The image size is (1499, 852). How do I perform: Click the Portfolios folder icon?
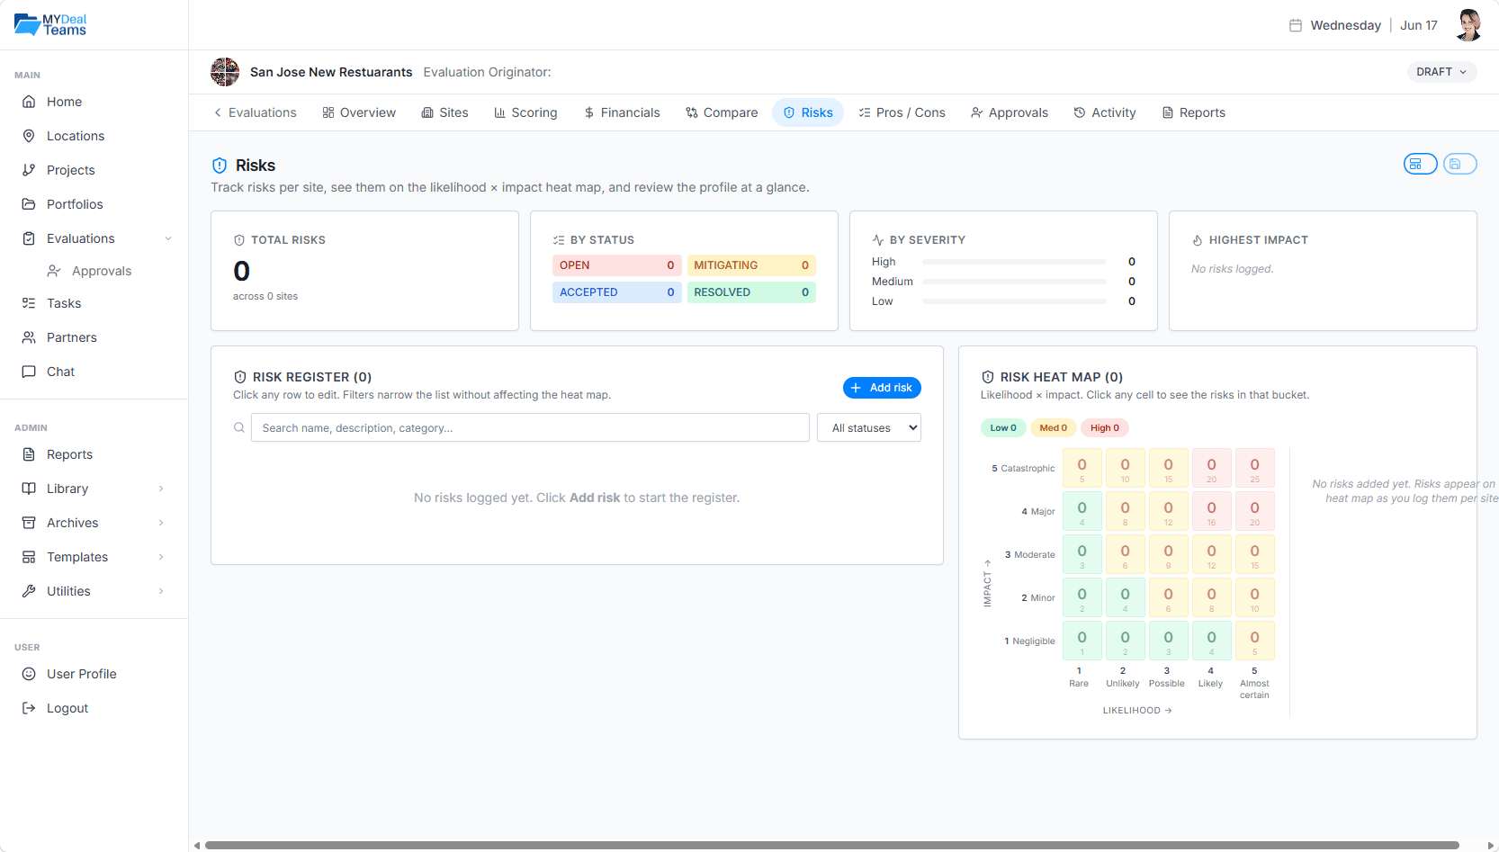point(29,204)
